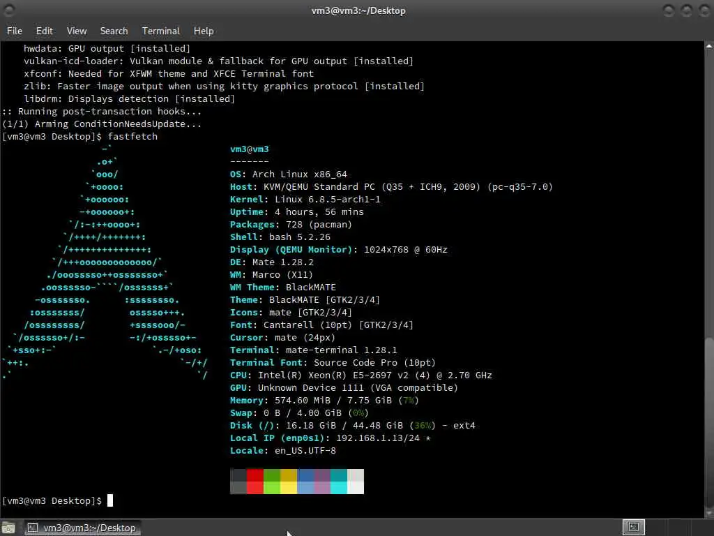Click the Terminal Font: Source Code Pro line
714x536 pixels.
333,363
